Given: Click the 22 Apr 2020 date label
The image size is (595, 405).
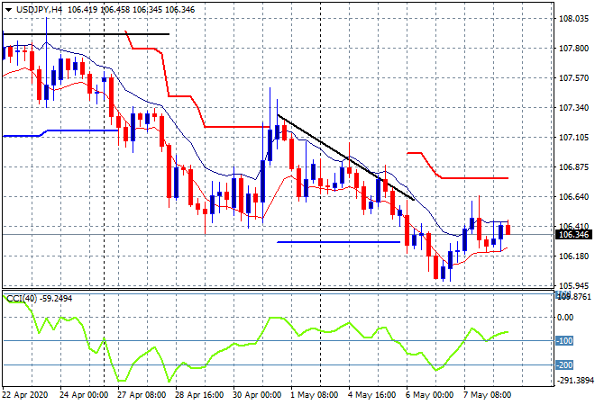Looking at the screenshot, I should point(25,395).
